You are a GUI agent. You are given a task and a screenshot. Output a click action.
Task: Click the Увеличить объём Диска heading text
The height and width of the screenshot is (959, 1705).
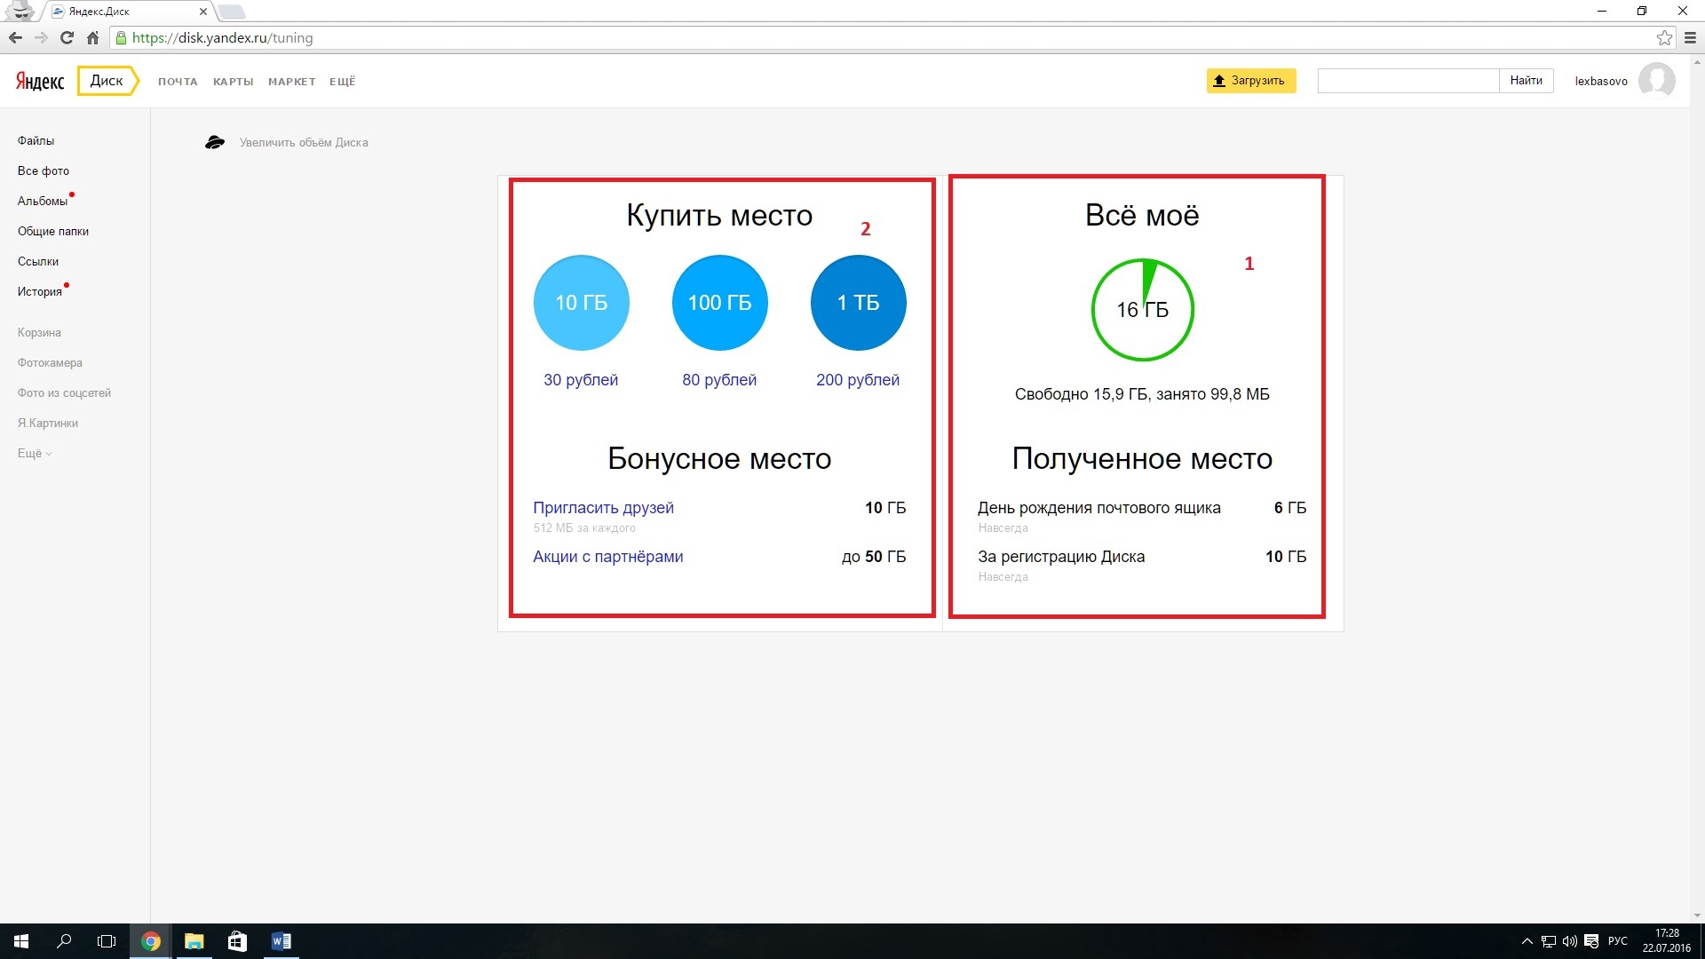304,142
